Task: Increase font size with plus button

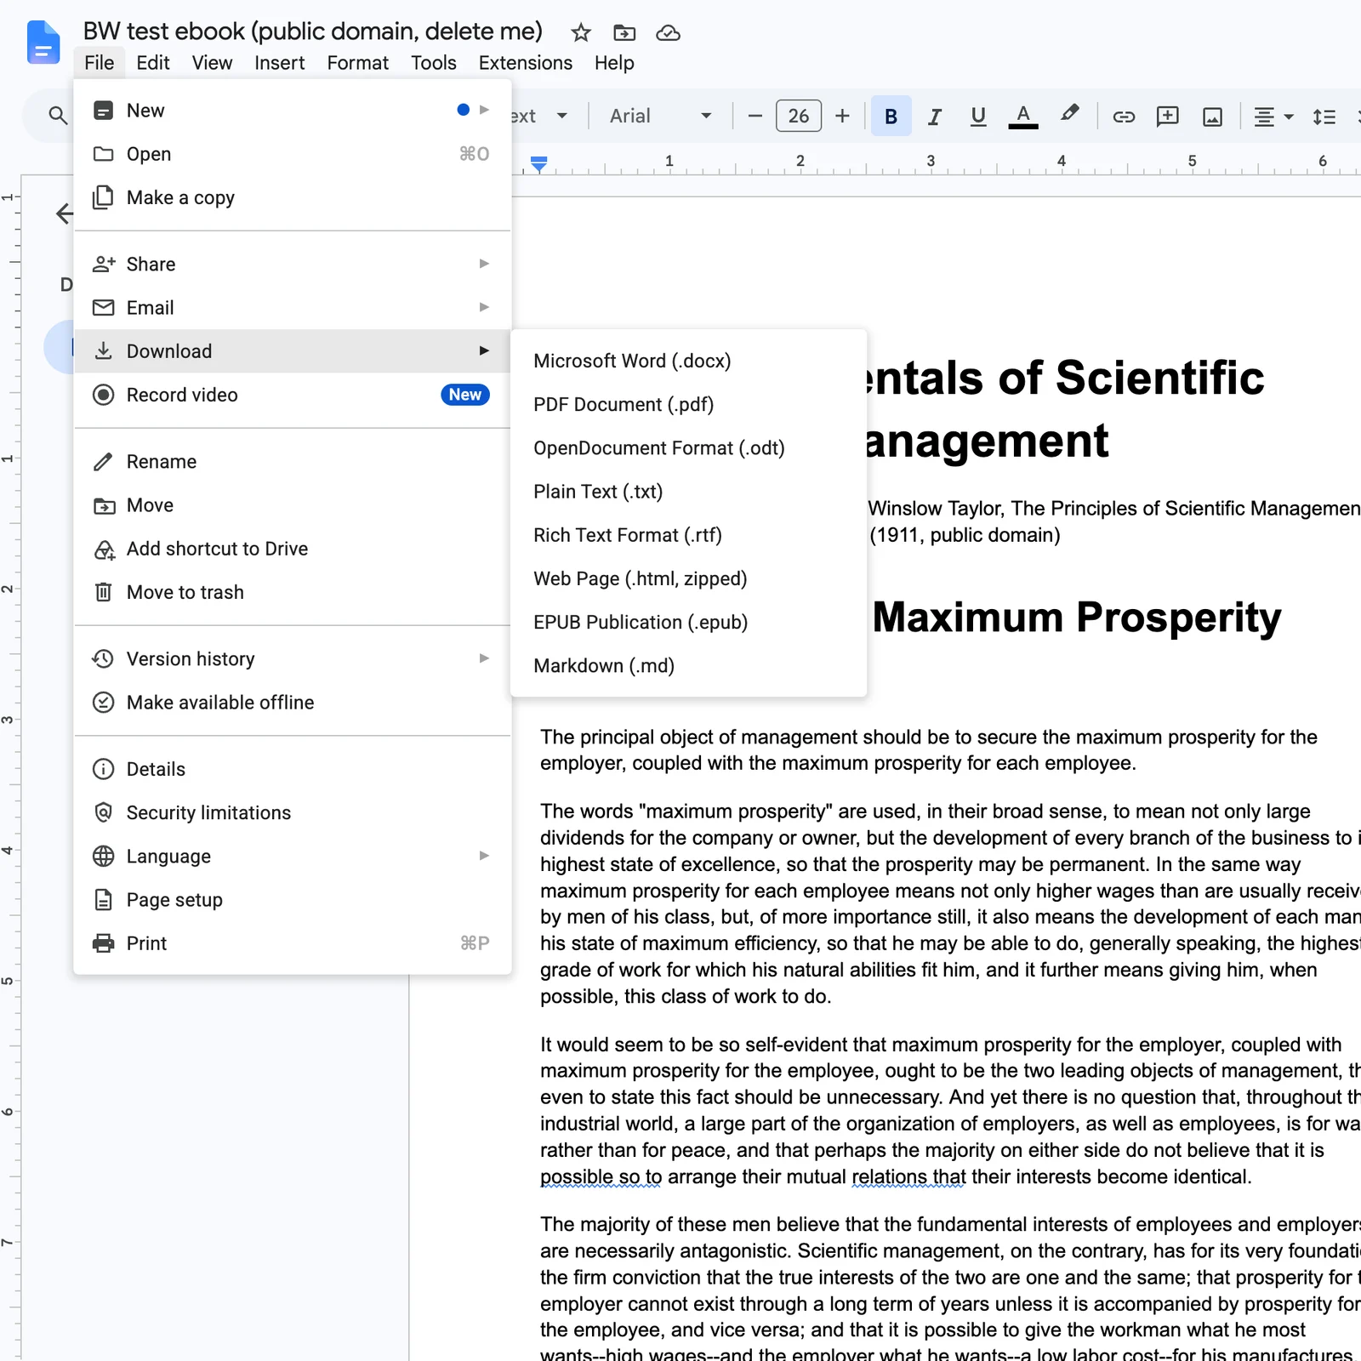Action: [x=842, y=117]
